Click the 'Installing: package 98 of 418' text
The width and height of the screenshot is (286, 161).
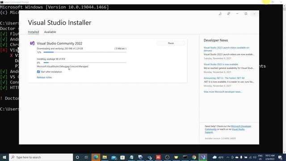[51, 59]
